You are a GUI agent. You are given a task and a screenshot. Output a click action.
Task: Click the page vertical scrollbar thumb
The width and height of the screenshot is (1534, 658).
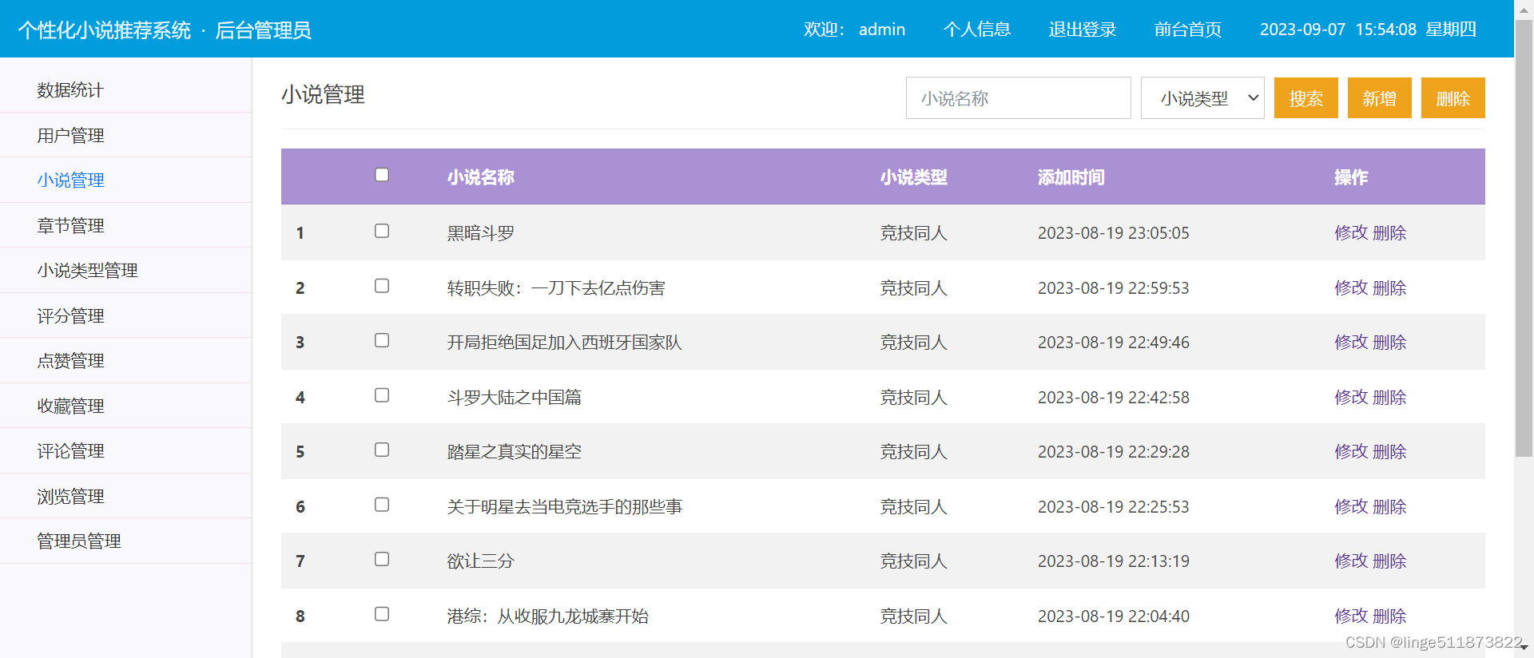1524,240
